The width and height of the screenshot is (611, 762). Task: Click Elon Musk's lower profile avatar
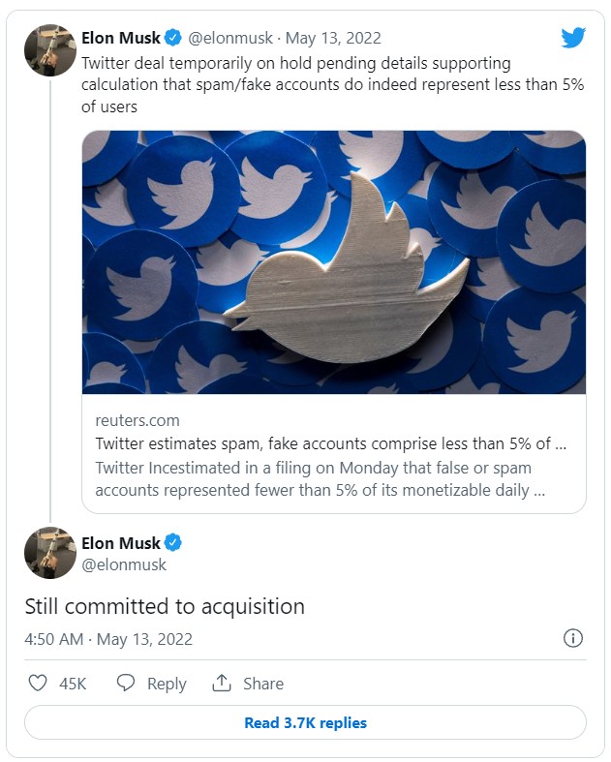pos(50,553)
